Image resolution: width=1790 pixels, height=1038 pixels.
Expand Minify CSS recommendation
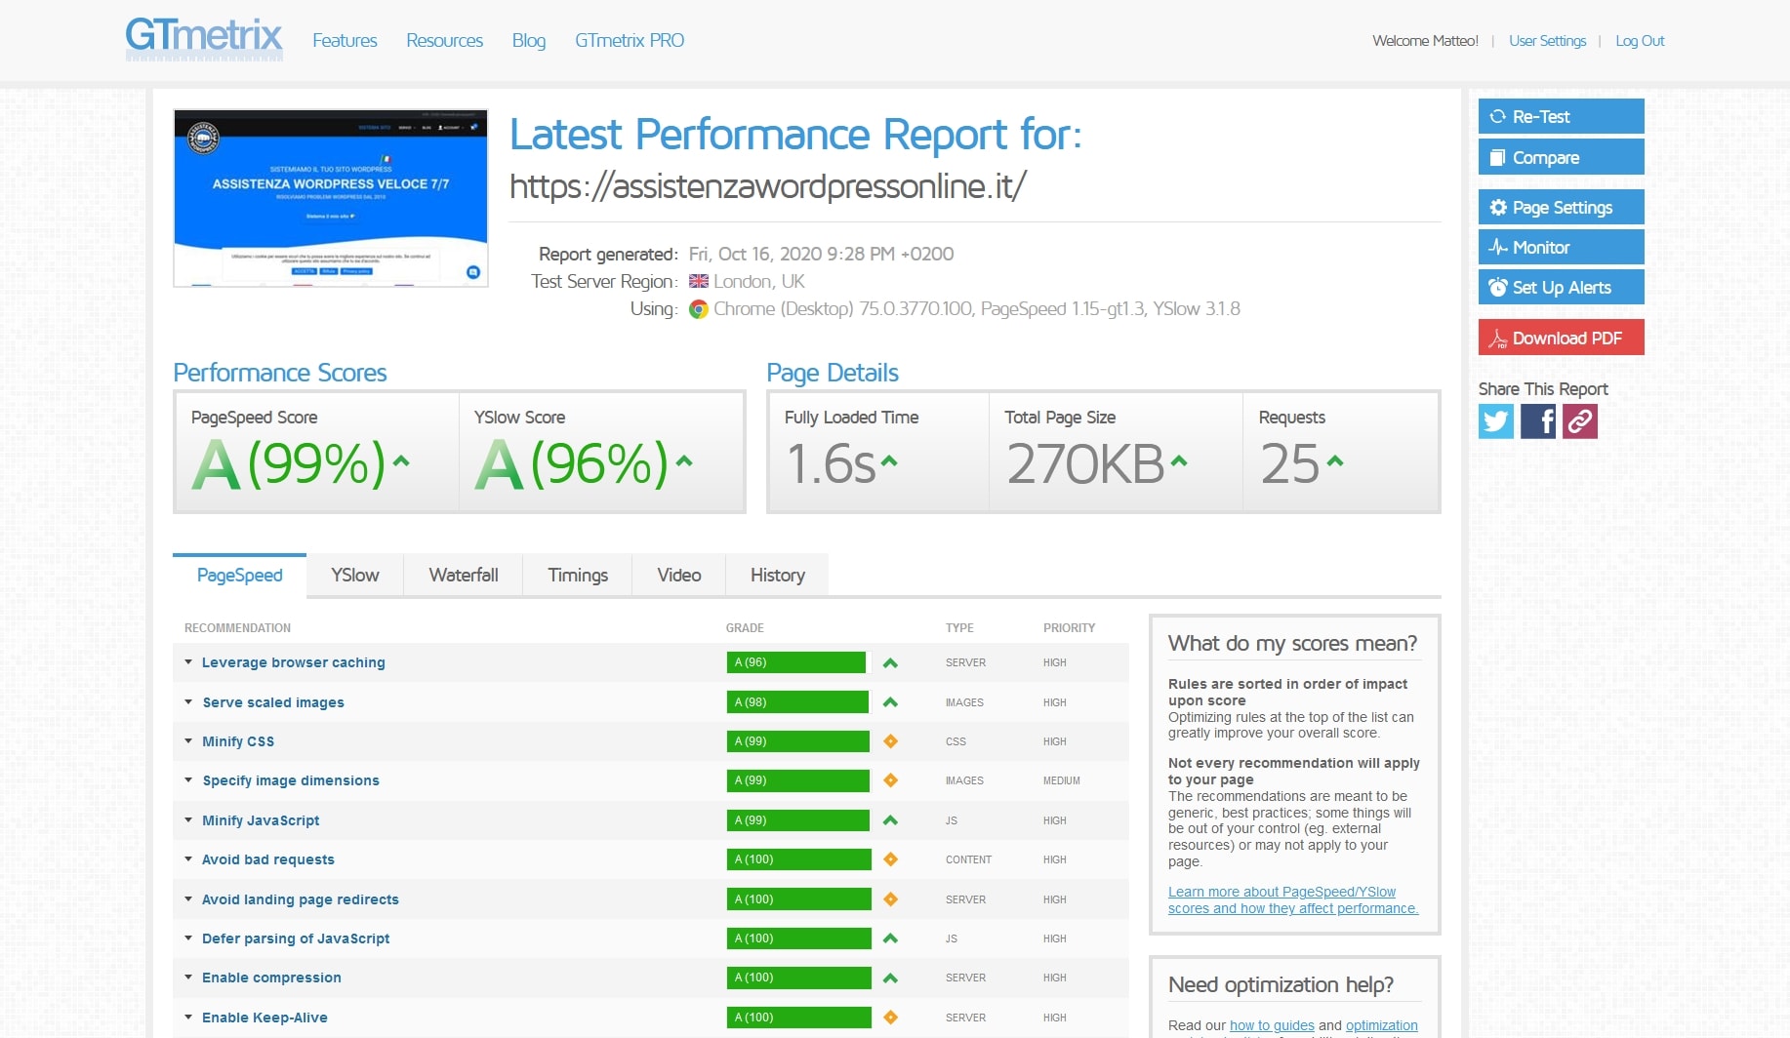pos(237,741)
